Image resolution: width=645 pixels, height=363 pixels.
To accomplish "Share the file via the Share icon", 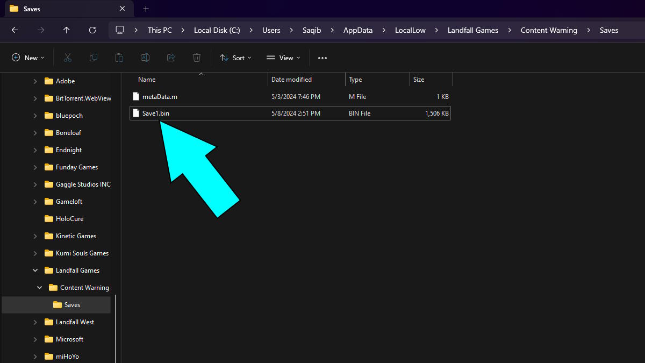I will pos(170,58).
